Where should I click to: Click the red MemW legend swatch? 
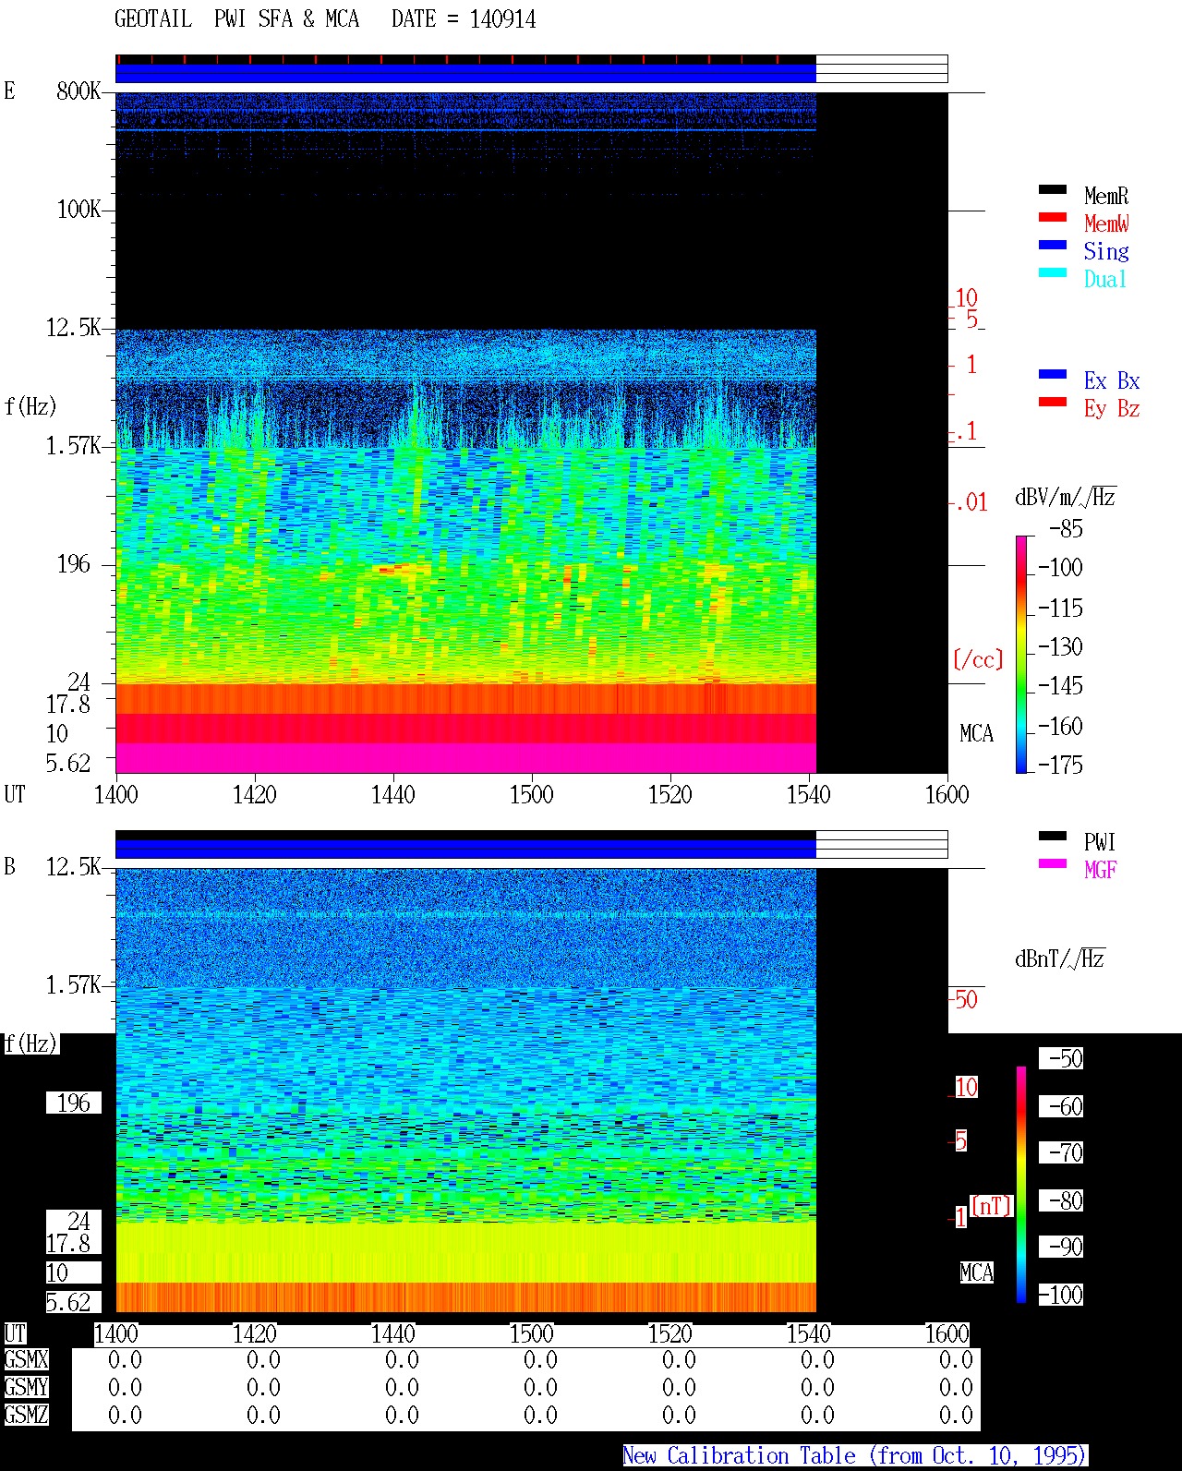point(1052,218)
